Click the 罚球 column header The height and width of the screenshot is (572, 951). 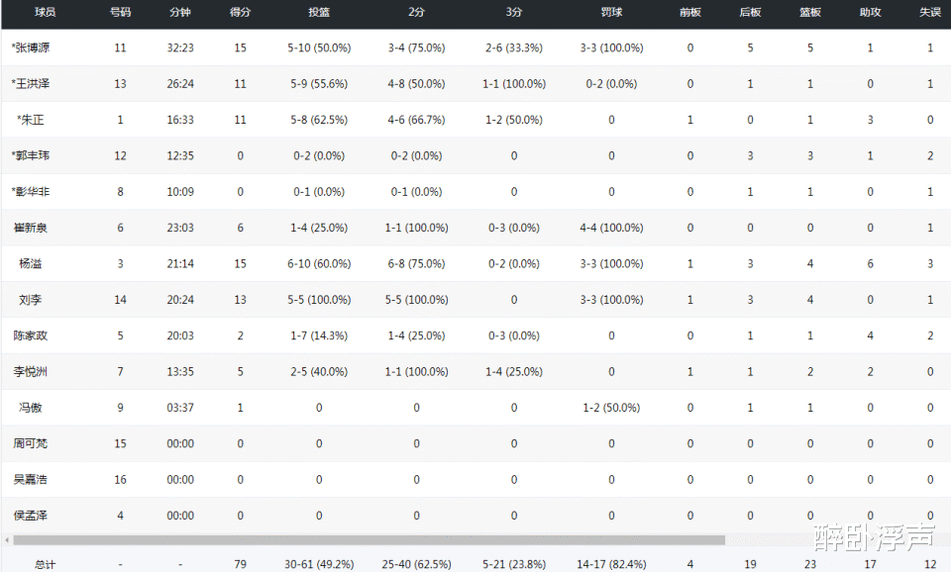611,12
